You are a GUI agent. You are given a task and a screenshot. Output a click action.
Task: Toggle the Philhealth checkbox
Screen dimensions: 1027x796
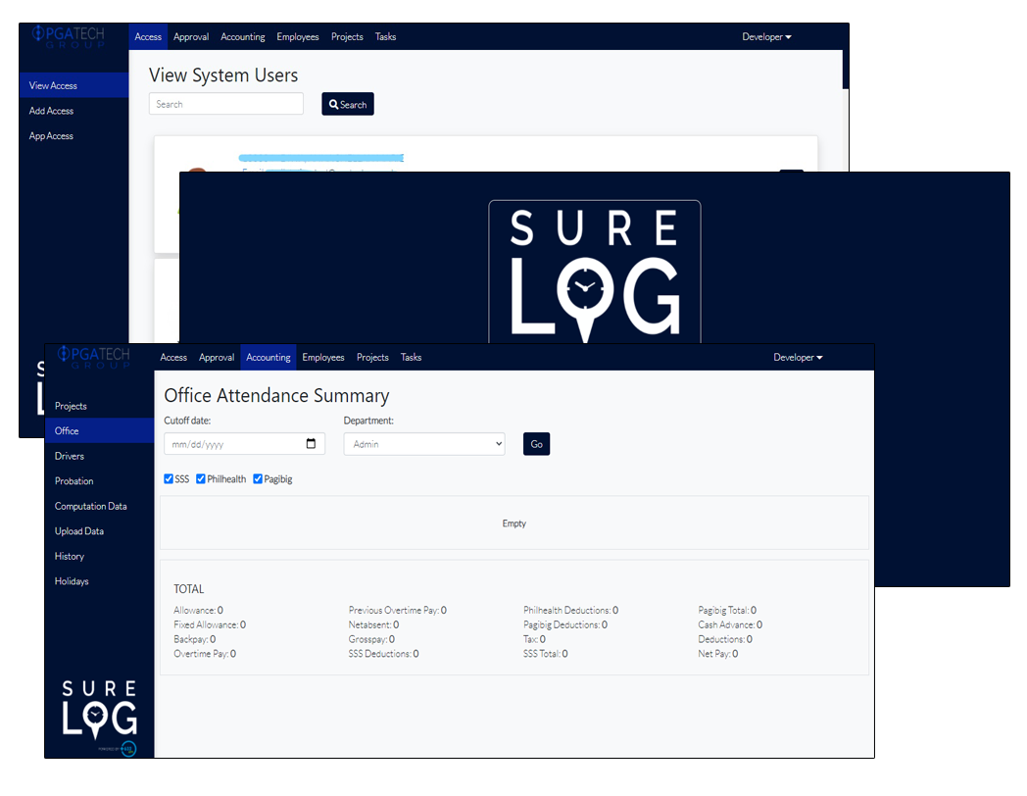(201, 479)
